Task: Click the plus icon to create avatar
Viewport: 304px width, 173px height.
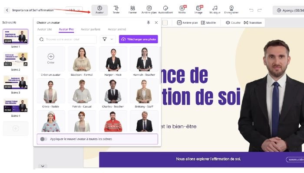Action: tap(51, 56)
